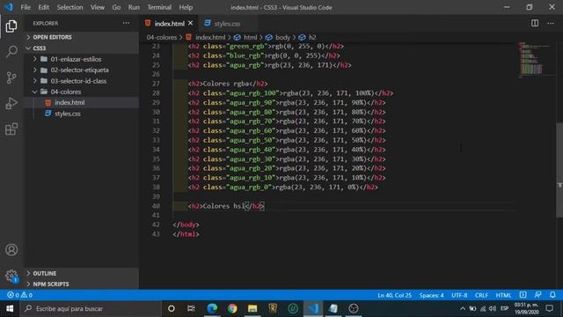Screen dimensions: 563x317
Task: Open the View menu
Action: coord(98,7)
